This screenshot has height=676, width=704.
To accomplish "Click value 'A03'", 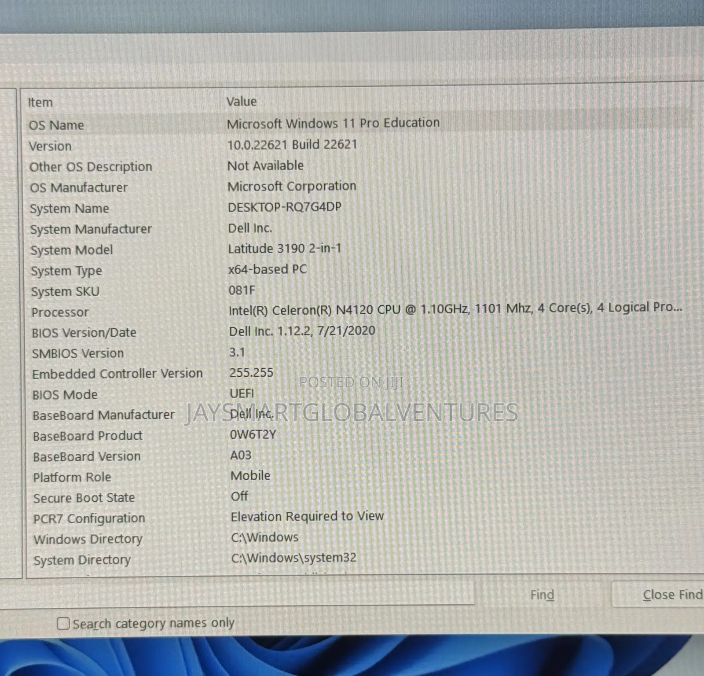I will click(x=241, y=455).
